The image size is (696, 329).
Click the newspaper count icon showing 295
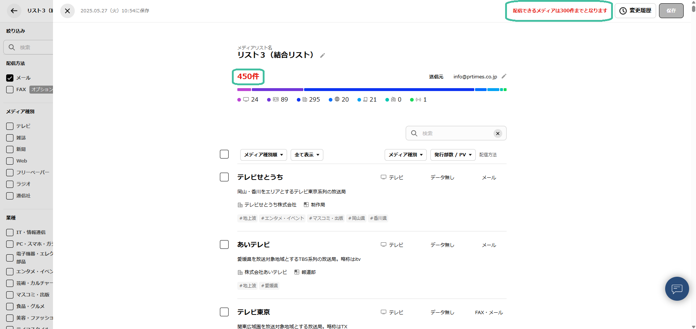(305, 99)
